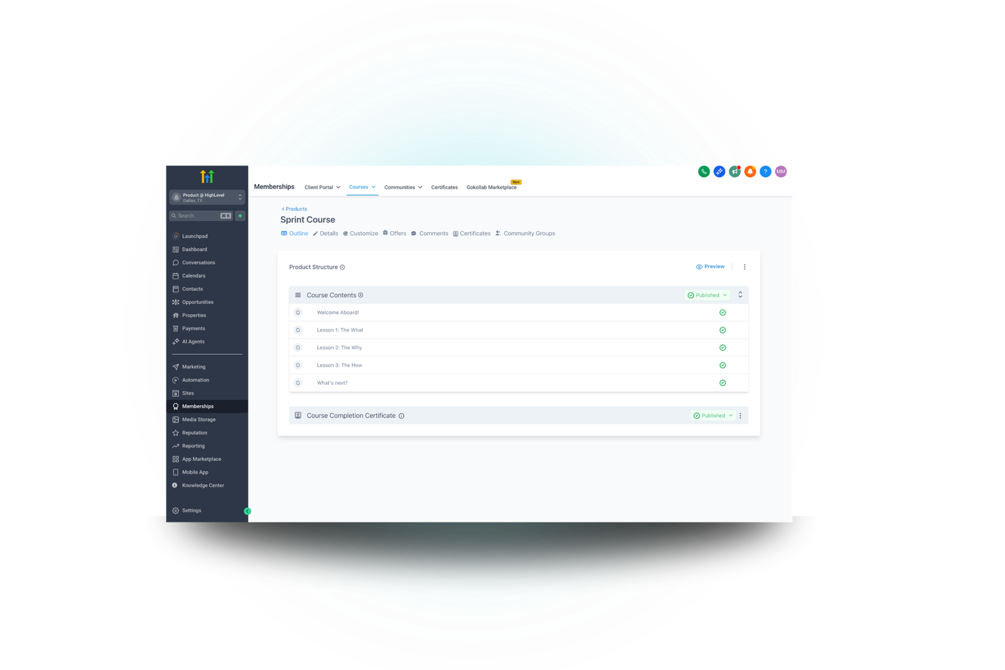Toggle the Welcome Aboard! published checkmark
This screenshot has width=1005, height=670.
click(x=722, y=313)
